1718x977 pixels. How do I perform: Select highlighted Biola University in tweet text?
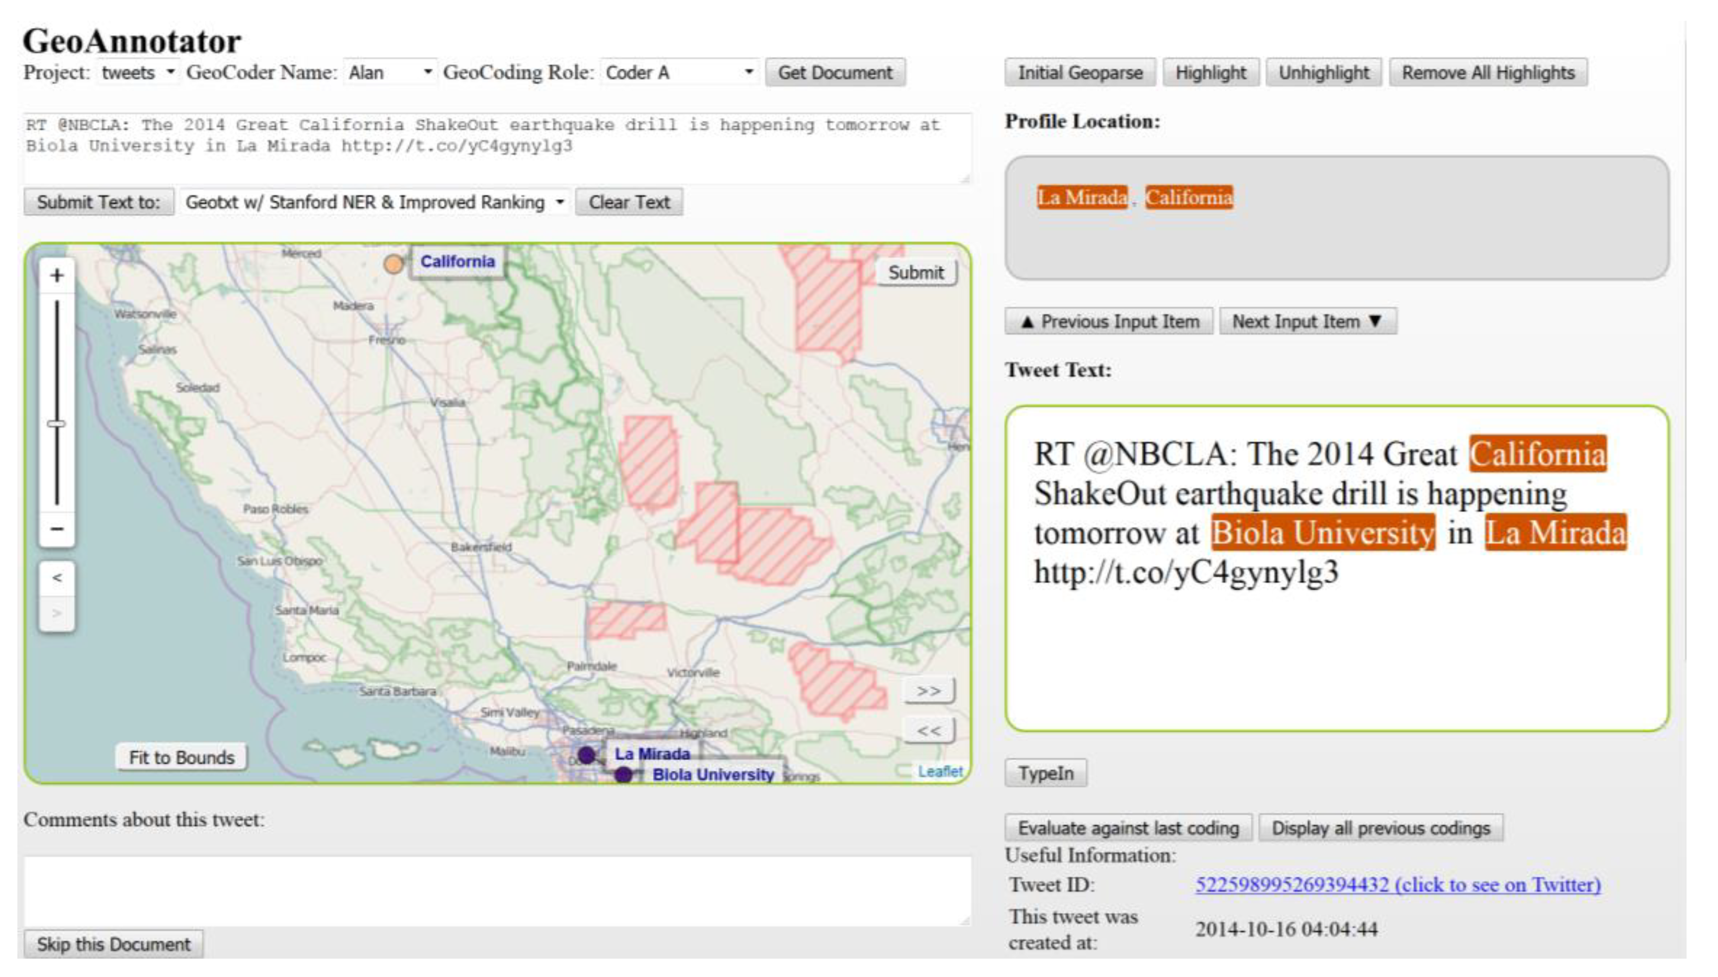[1322, 533]
